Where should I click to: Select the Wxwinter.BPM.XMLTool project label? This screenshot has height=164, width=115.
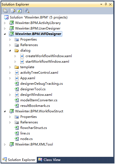[x=34, y=144]
